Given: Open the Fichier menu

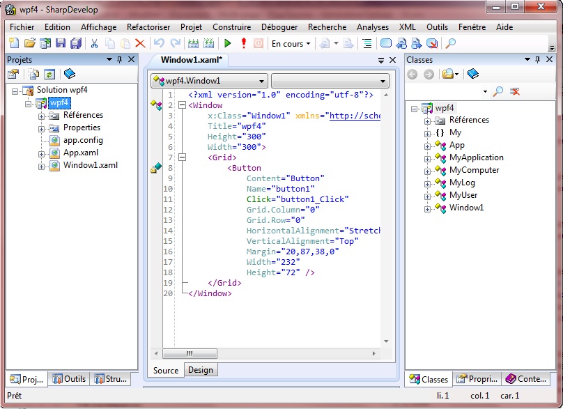Looking at the screenshot, I should click(22, 27).
